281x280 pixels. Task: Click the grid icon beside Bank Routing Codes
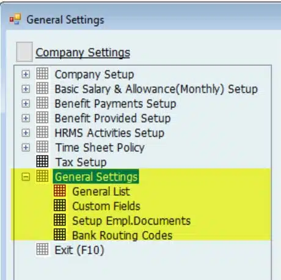click(x=60, y=235)
